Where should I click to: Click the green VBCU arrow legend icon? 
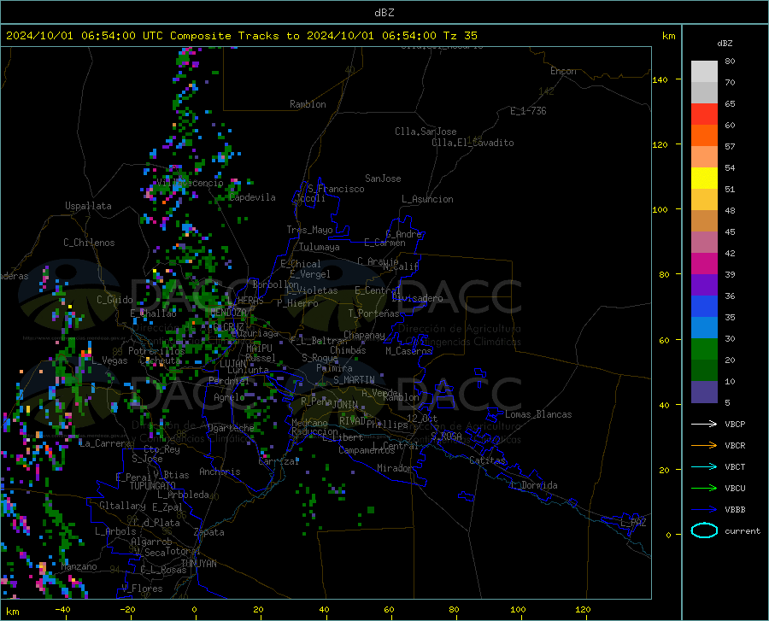(x=704, y=489)
